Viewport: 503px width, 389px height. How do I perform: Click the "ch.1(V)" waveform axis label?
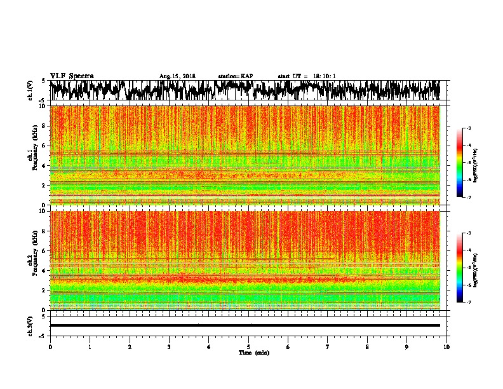pos(30,90)
